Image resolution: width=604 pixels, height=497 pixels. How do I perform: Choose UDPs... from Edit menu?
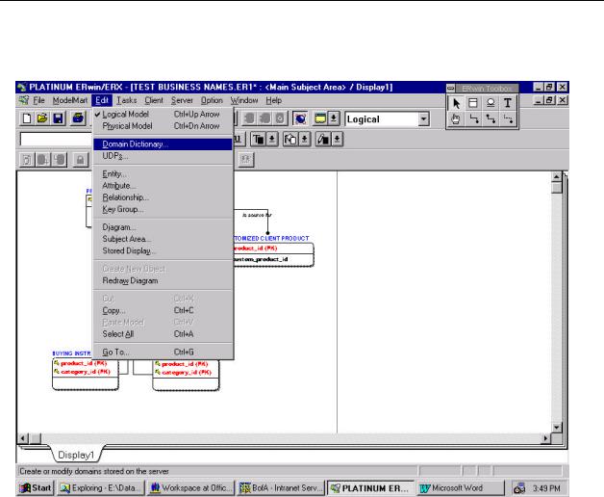[x=163, y=156]
